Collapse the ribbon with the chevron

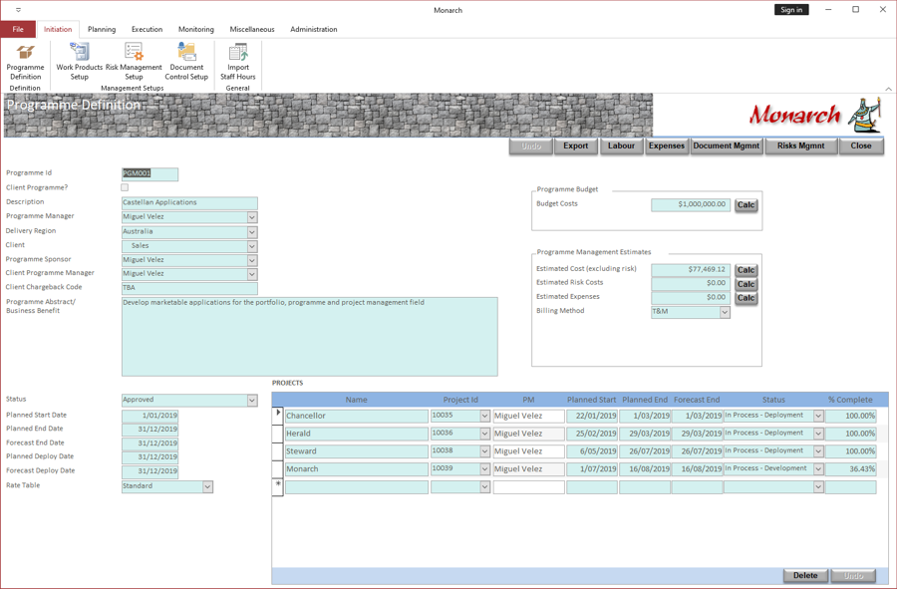(x=888, y=89)
